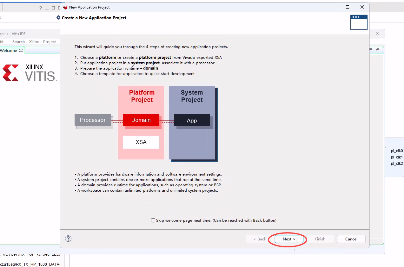Click Cancel in the New Application Project dialog

[351, 239]
